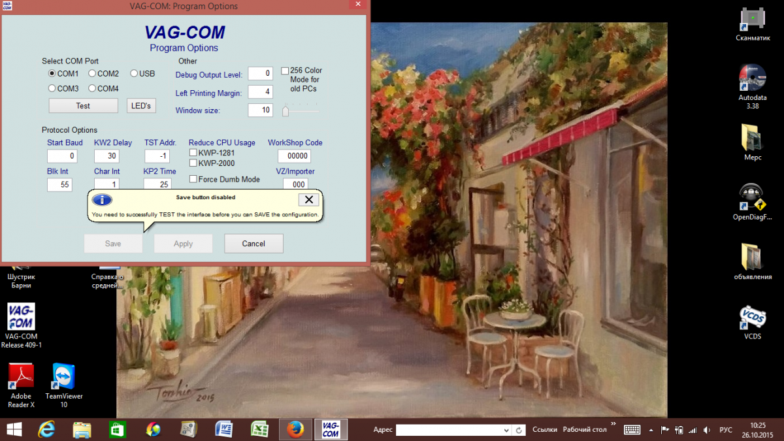Open the Windows Start button

click(x=14, y=429)
